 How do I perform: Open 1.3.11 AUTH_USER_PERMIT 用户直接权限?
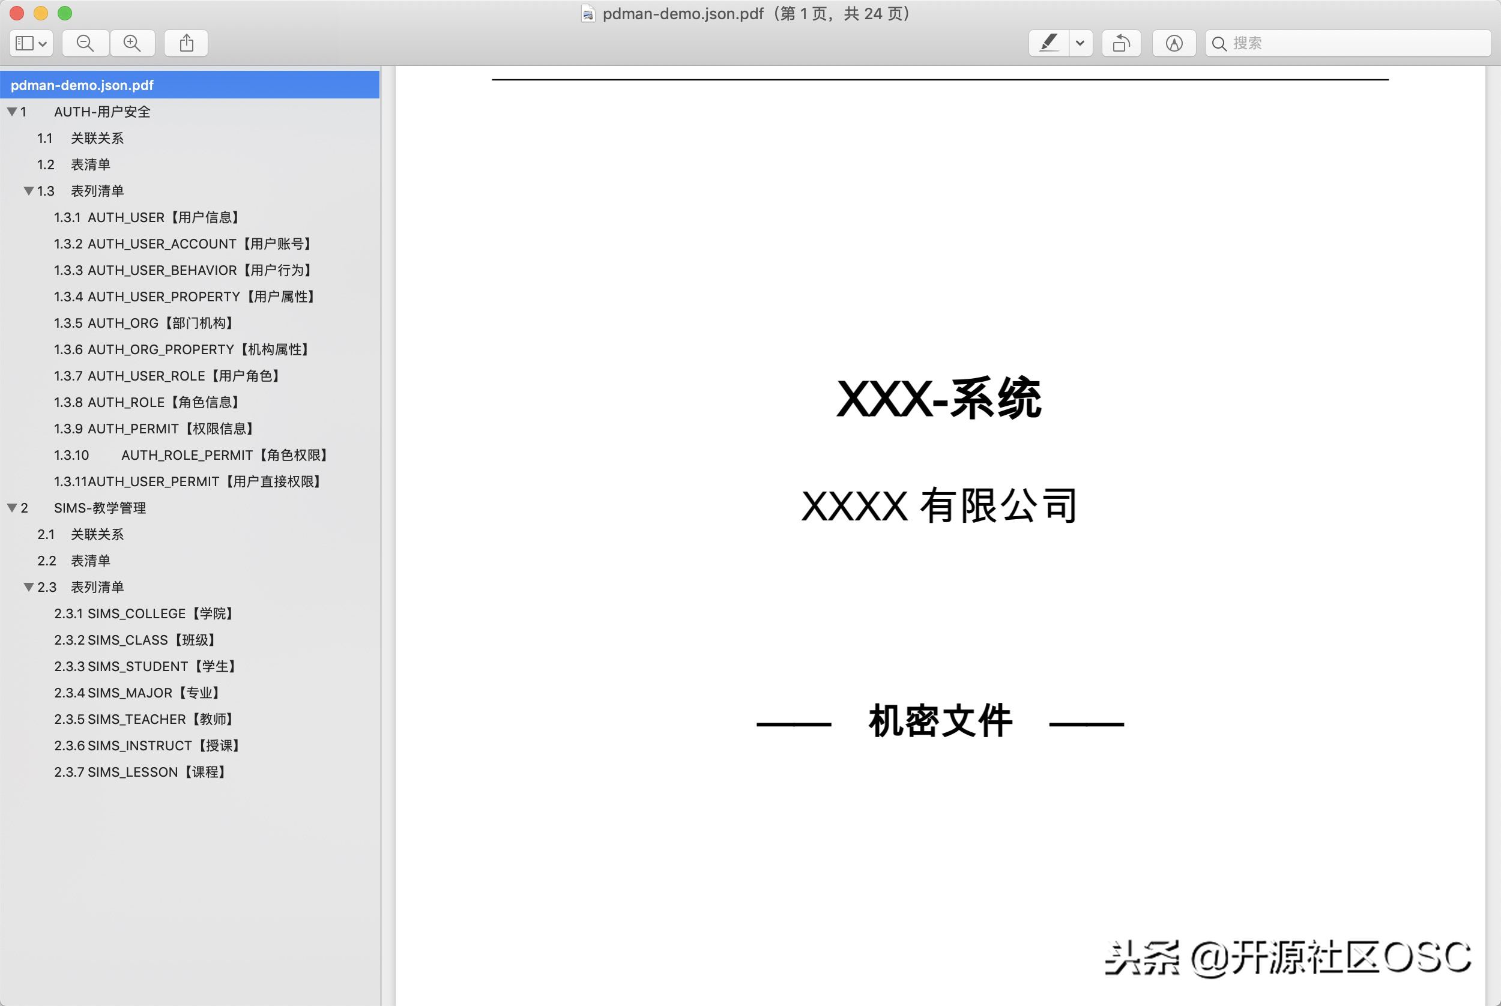pyautogui.click(x=189, y=481)
